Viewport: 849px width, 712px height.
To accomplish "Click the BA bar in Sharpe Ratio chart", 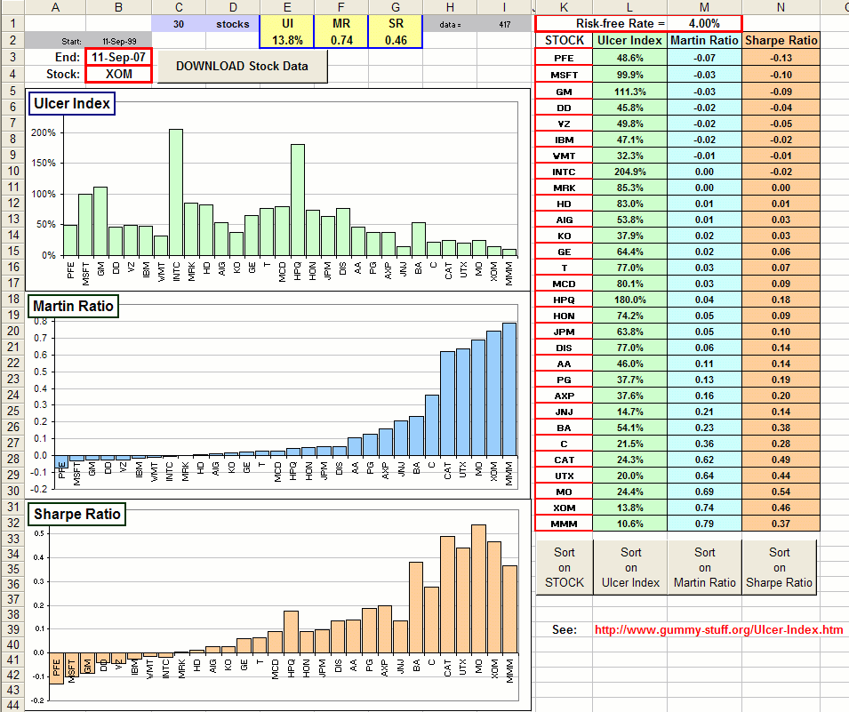I will (x=416, y=607).
